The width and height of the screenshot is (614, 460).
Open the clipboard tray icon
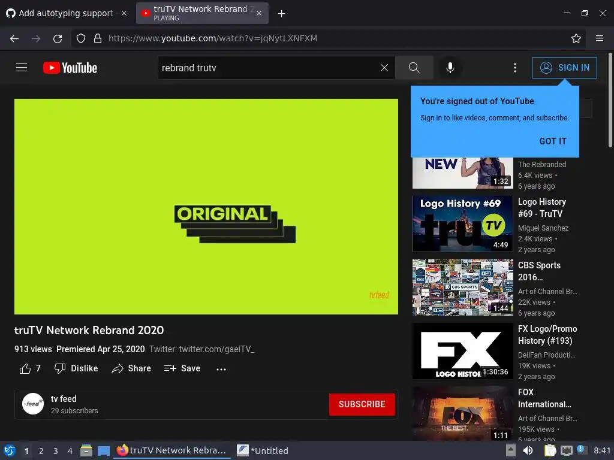coord(550,450)
